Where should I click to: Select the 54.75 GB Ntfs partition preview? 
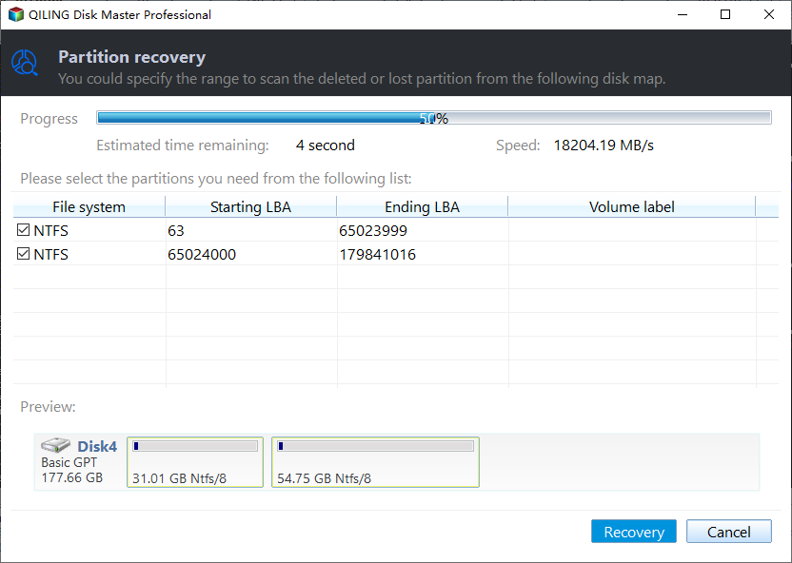click(375, 462)
